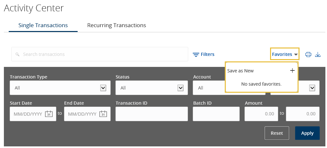The image size is (327, 148).
Task: Expand the Transaction Type dropdown
Action: coord(103,88)
